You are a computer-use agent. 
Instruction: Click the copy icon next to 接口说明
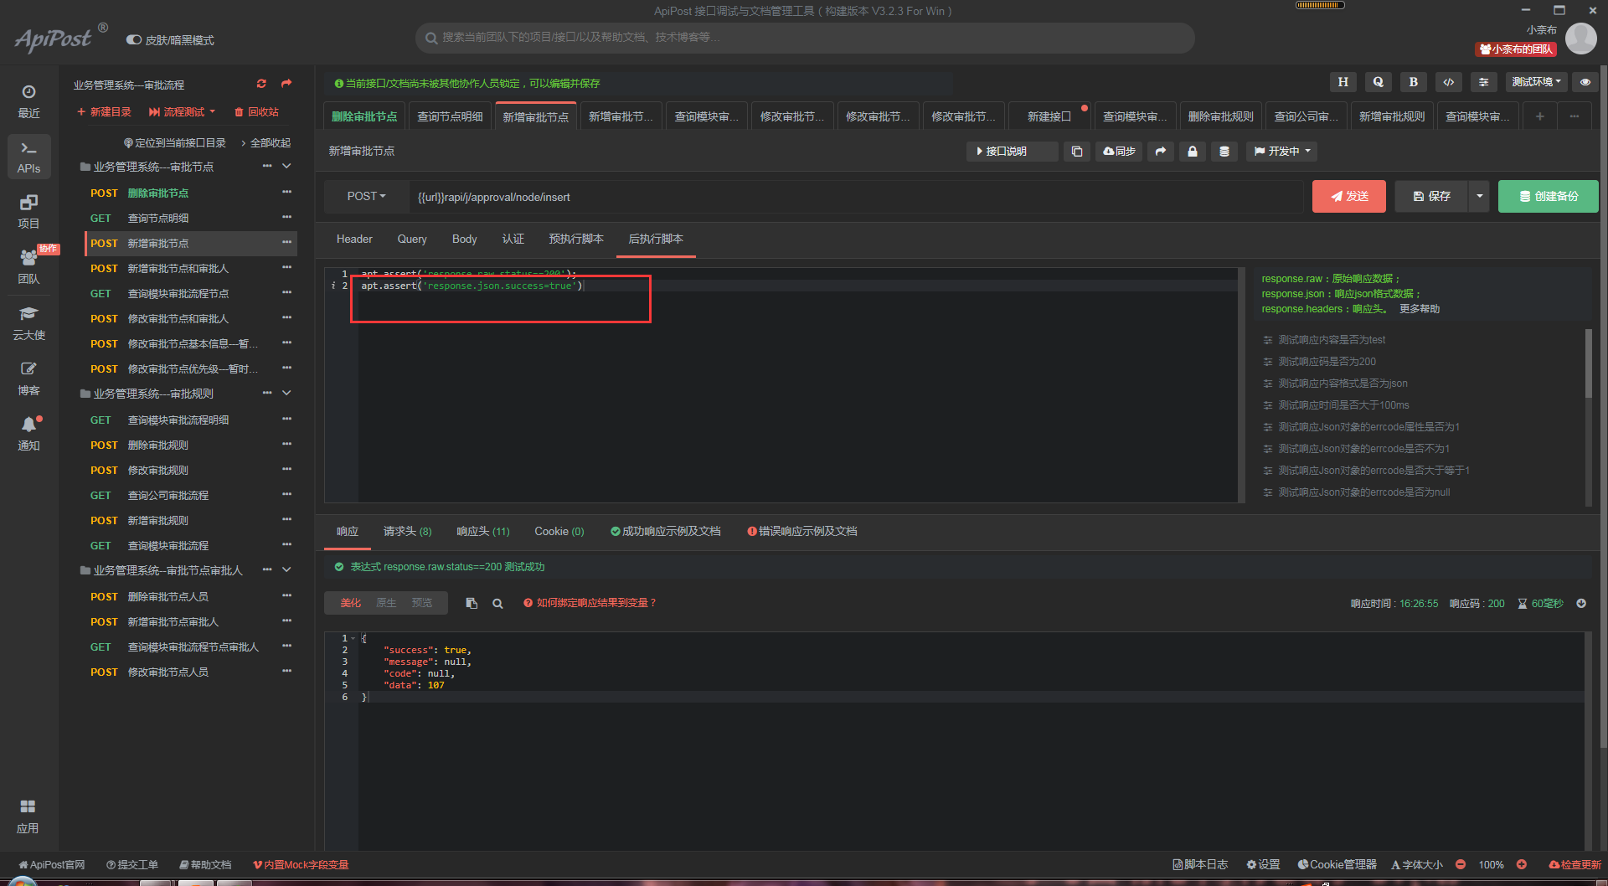coord(1077,152)
